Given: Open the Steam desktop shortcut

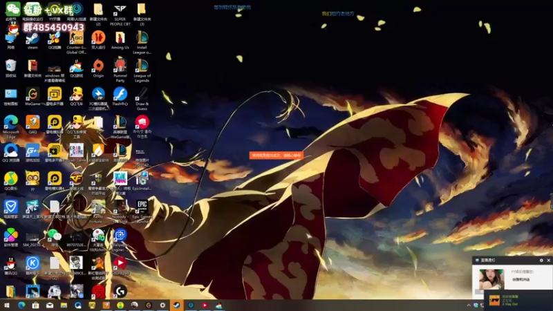Looking at the screenshot, I should pyautogui.click(x=32, y=39).
